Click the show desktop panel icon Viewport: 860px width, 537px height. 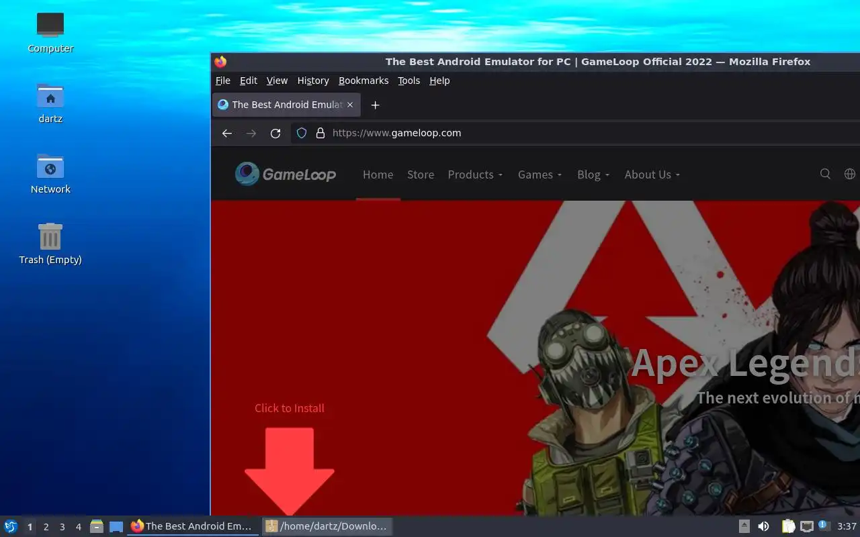point(116,526)
